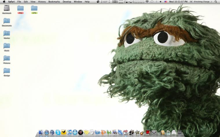Open the 122° temperature monitor menu
220x137 pixels.
[x=105, y=2]
